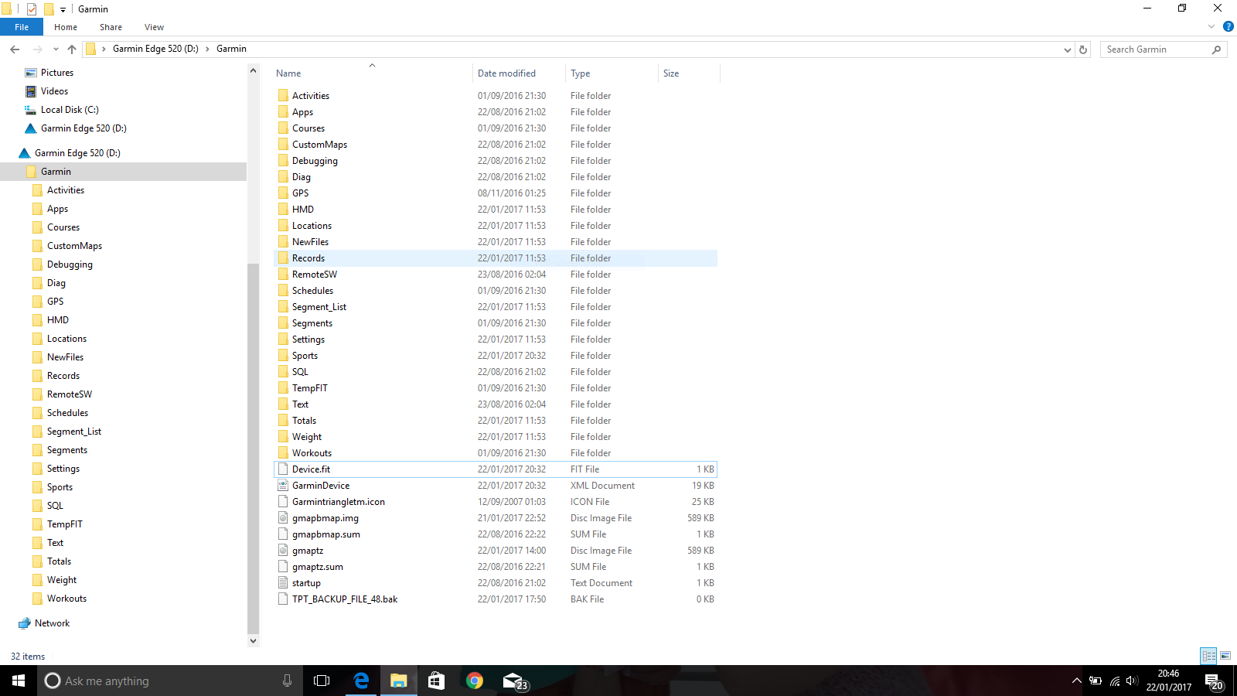This screenshot has width=1237, height=696.
Task: Open address bar history dropdown
Action: point(1068,49)
